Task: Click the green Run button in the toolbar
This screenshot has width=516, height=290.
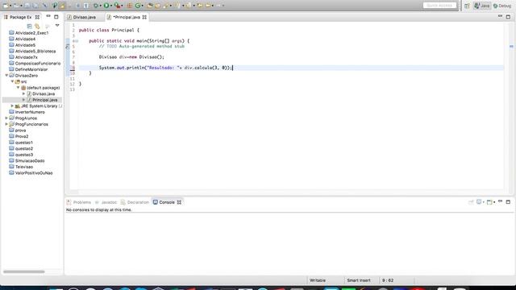Action: (106, 6)
